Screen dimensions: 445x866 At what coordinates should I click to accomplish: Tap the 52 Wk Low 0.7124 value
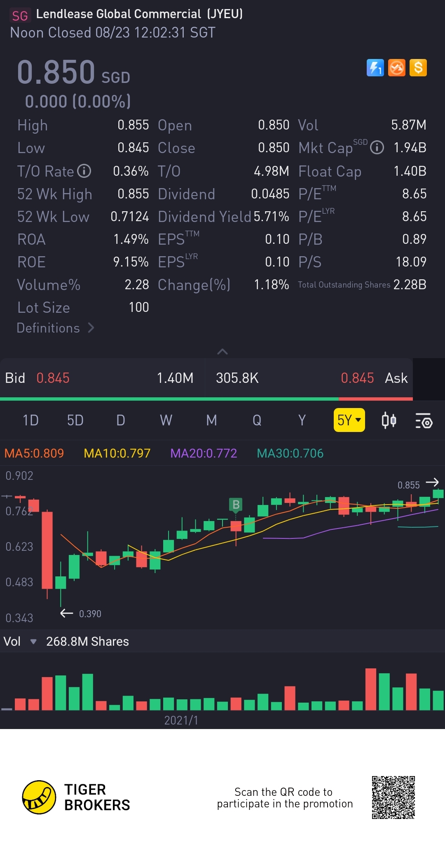pos(129,217)
